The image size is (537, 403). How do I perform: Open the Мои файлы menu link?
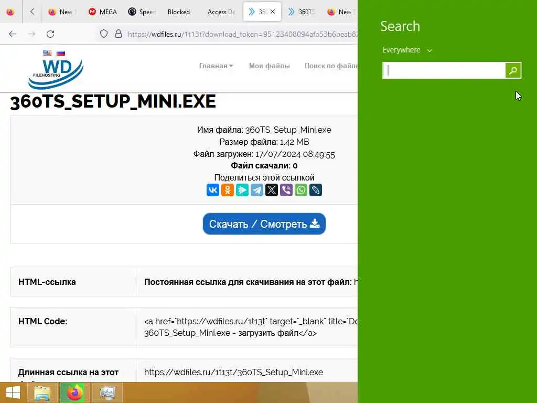coord(269,66)
